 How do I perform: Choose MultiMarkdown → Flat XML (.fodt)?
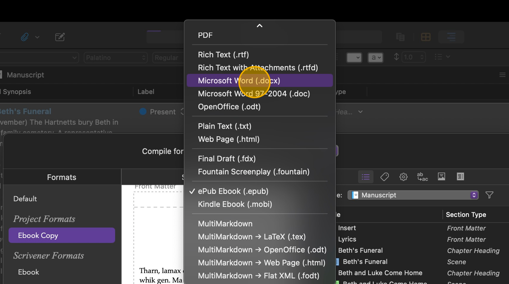click(x=259, y=275)
